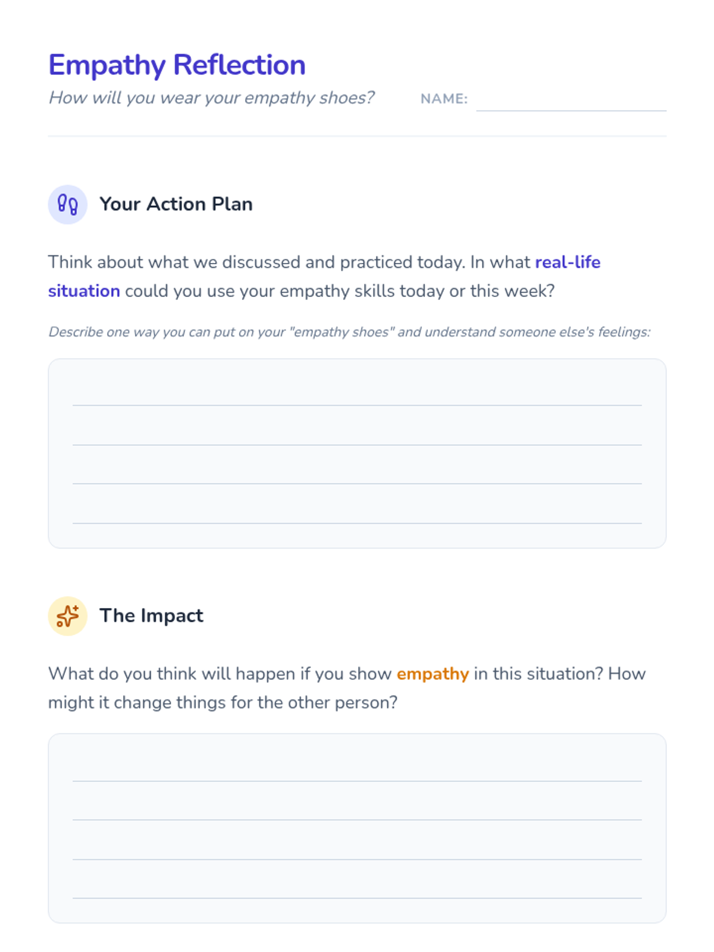Screen dimensions: 714x952
Task: Click the Your Action Plan heading
Action: [176, 204]
